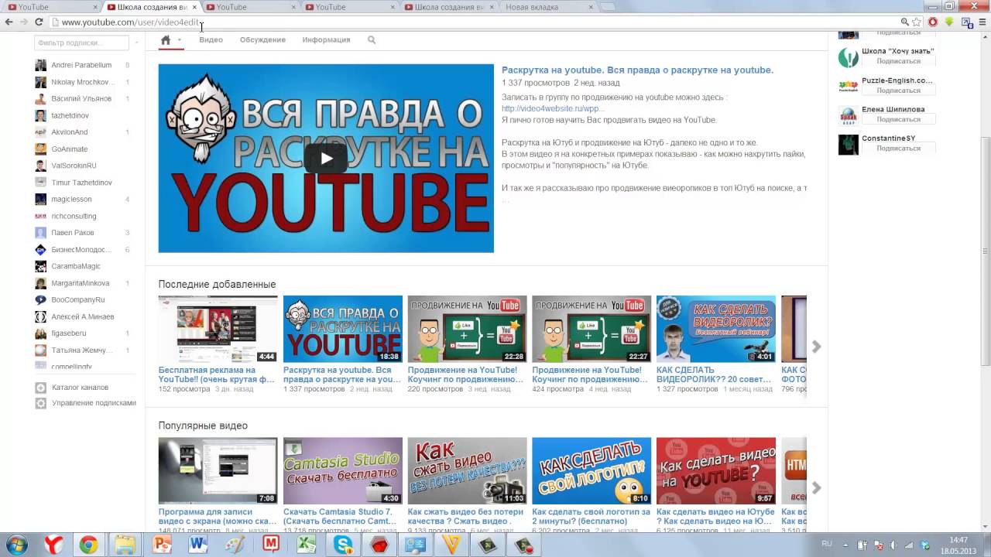The width and height of the screenshot is (991, 557).
Task: Open the КАК СДЕЛАТЬ ВИДЕОРОЛИК thumbnail with duration 4:01
Action: tap(715, 329)
